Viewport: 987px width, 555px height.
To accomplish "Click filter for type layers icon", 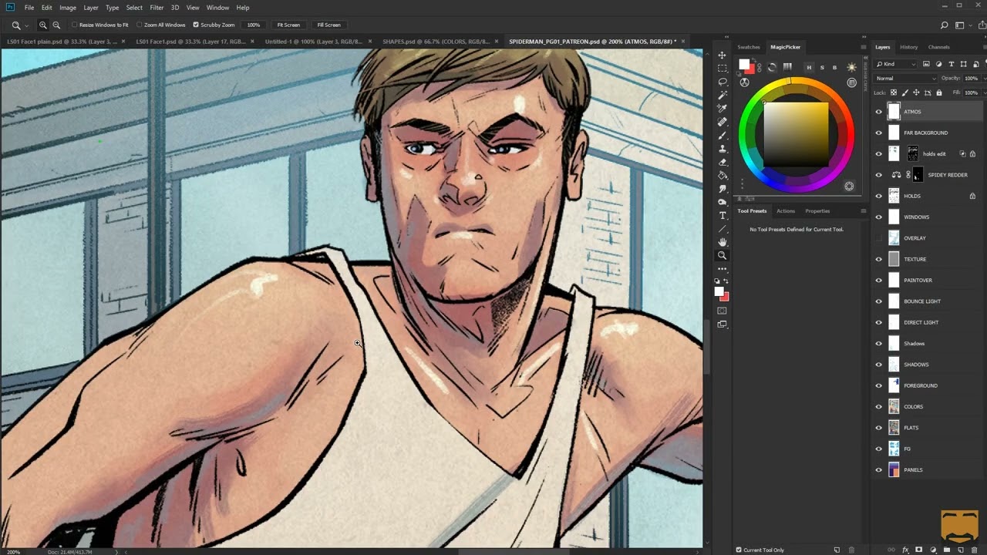I will 951,64.
